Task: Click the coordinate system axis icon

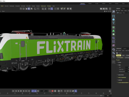Action: 35,9
